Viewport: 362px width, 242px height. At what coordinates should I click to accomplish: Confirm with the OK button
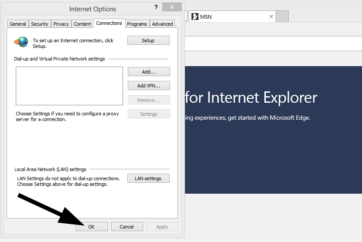click(92, 227)
